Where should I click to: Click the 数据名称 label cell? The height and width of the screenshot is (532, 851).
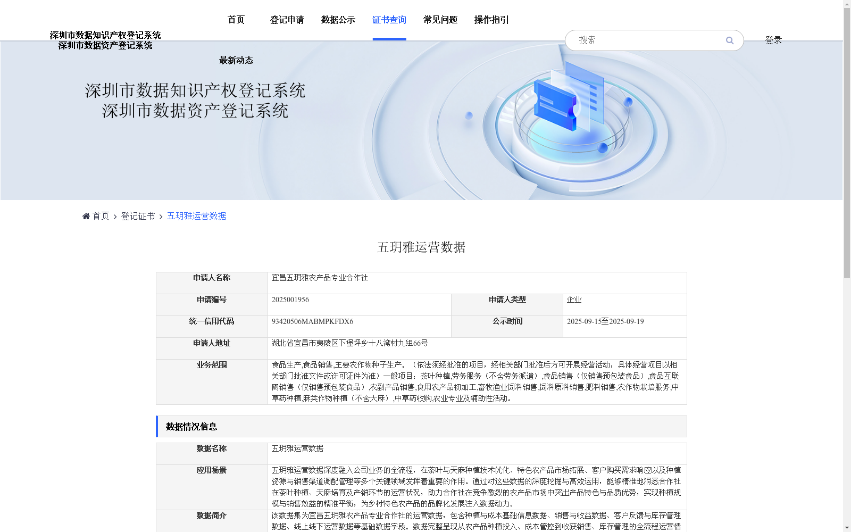[212, 454]
